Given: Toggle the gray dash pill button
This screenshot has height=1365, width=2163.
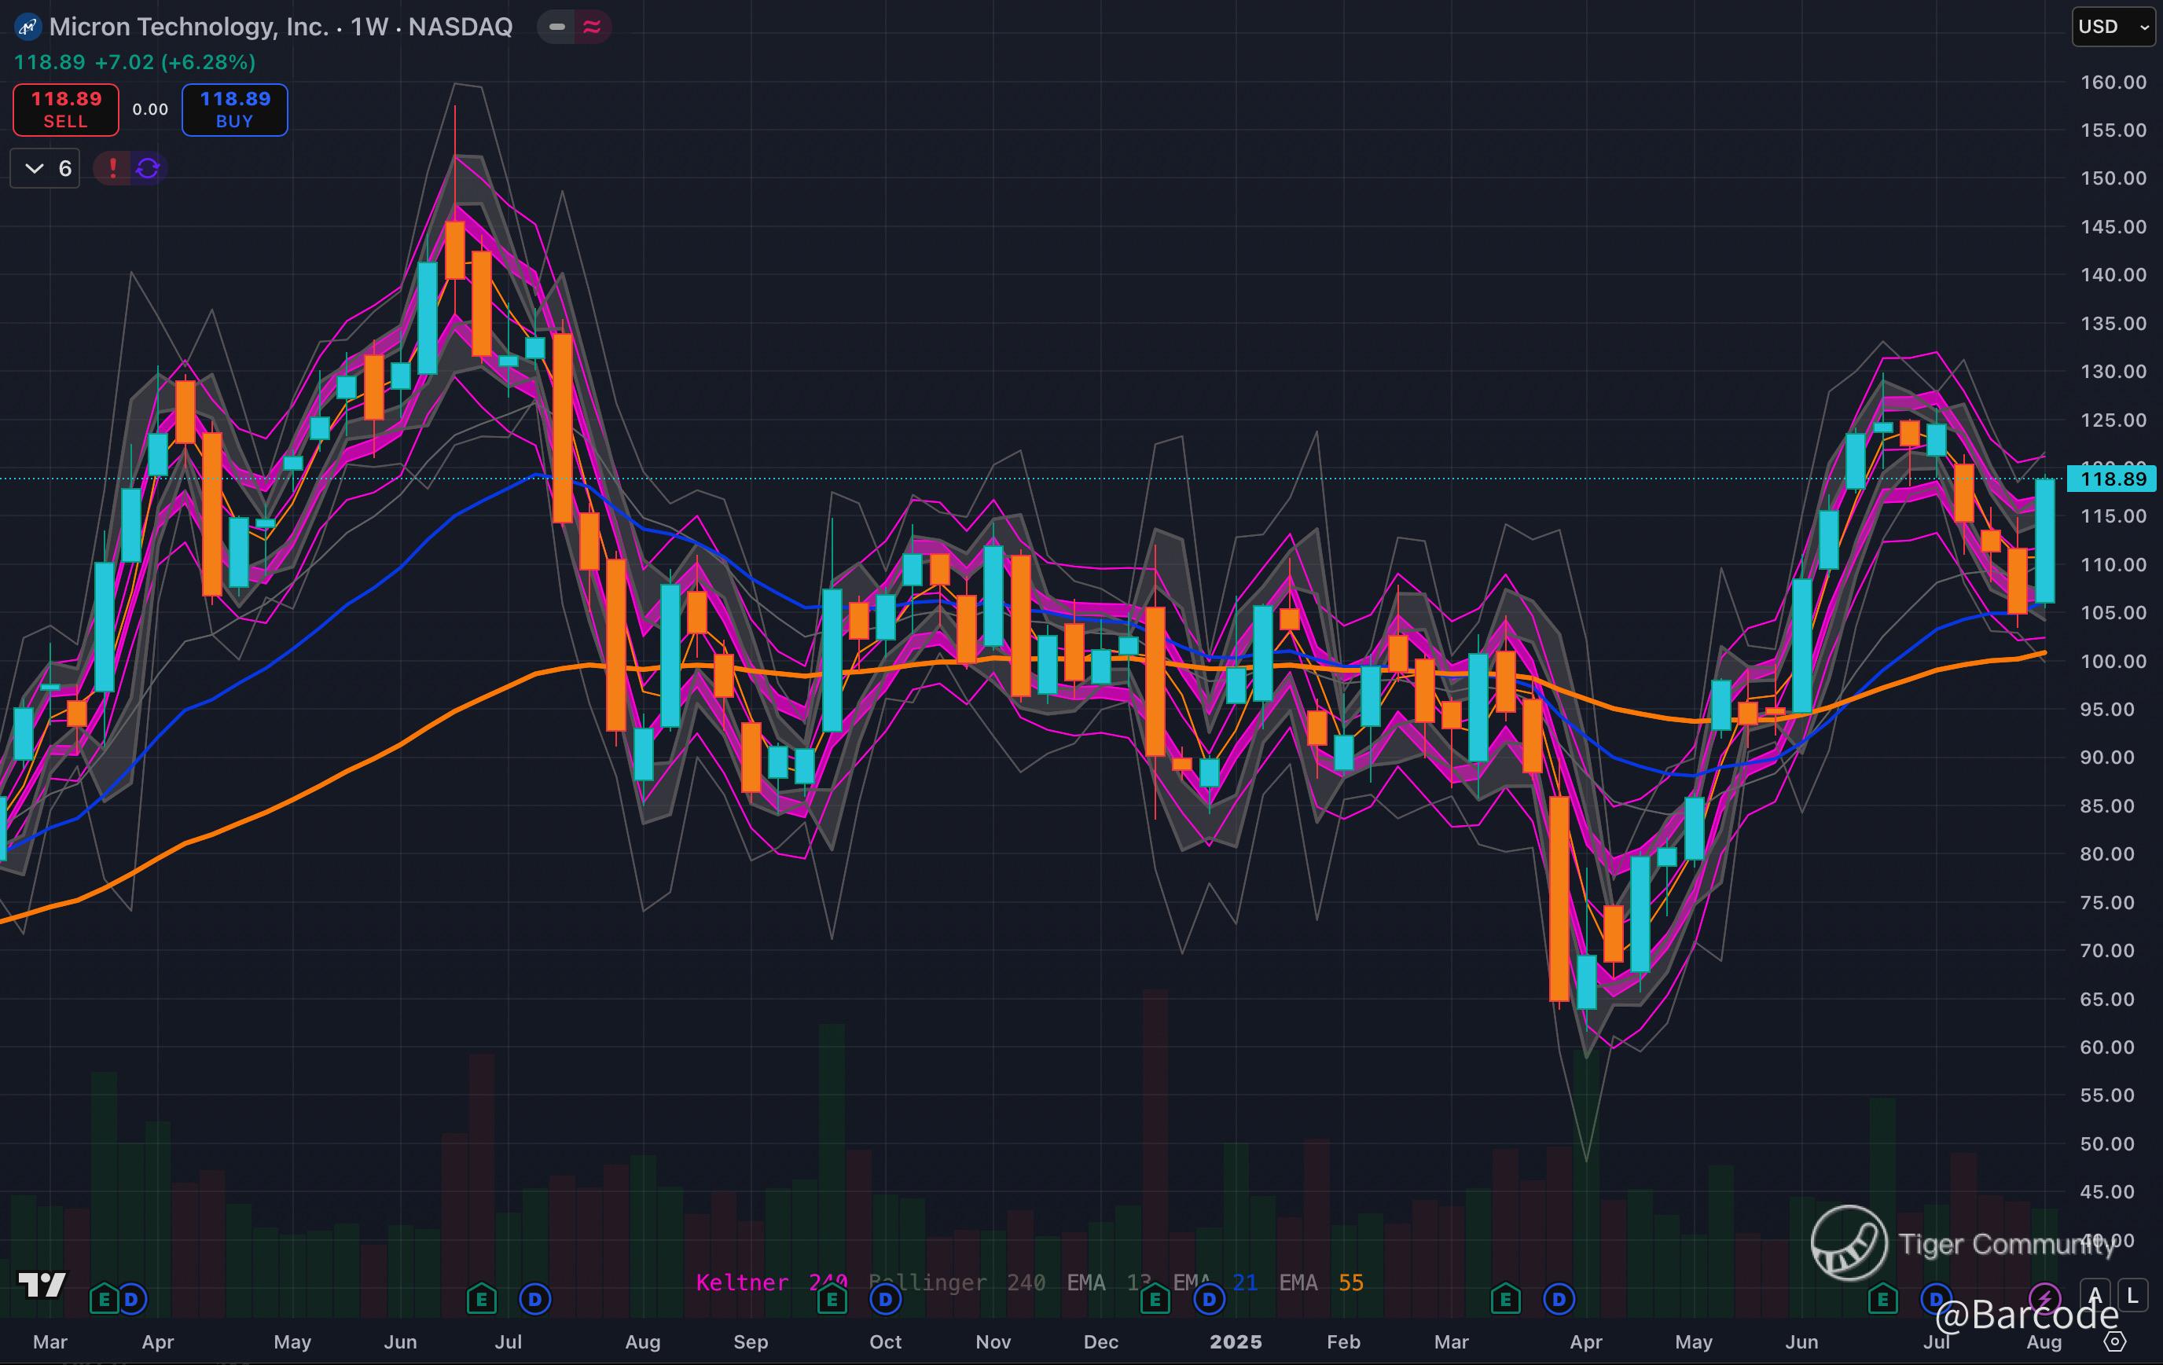Looking at the screenshot, I should point(557,27).
